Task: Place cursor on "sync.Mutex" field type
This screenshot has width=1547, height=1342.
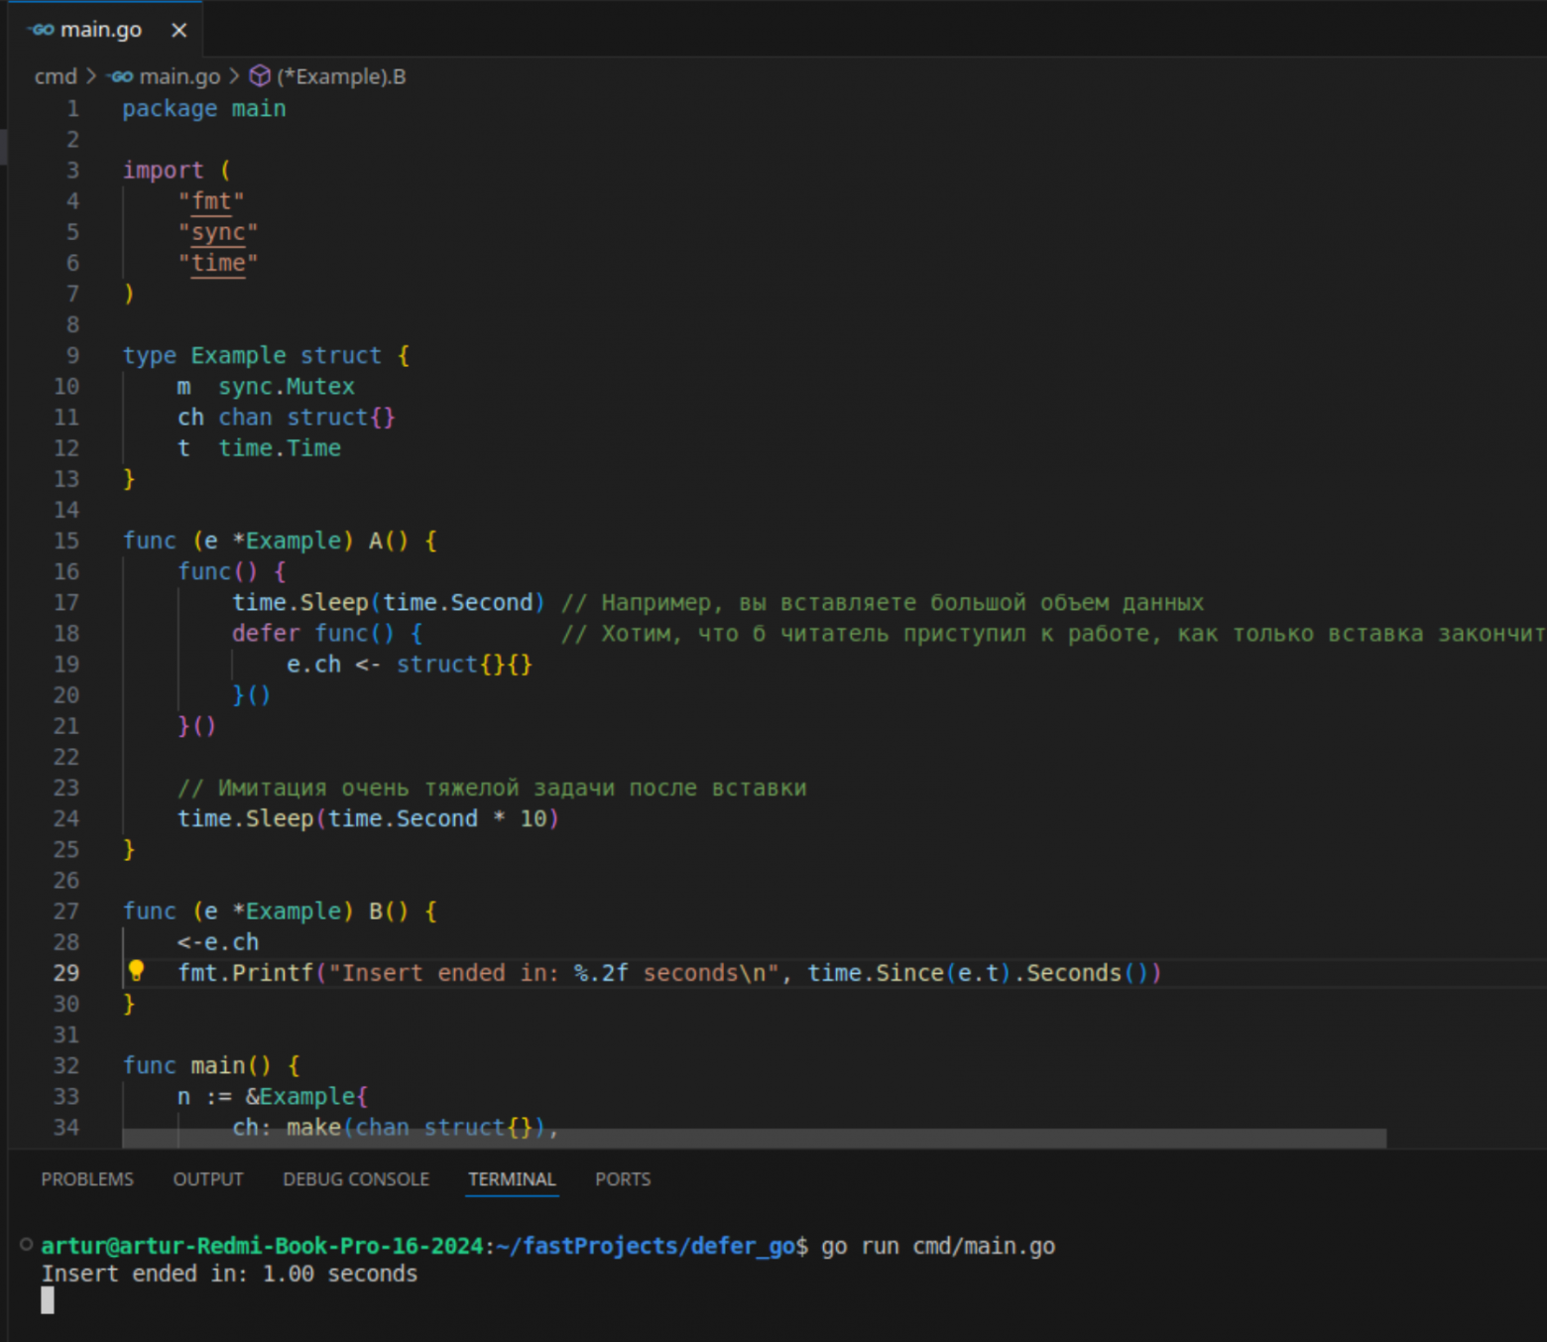Action: tap(287, 386)
